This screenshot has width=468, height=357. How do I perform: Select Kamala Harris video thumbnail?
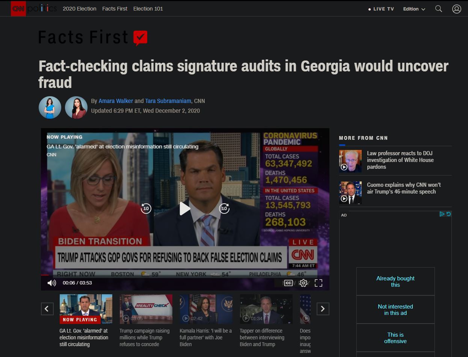[x=206, y=309]
